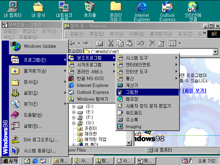Screen dimensions: 220x165
Task: Select 메모장 notepad in Accessories menu
Action: coord(147,99)
